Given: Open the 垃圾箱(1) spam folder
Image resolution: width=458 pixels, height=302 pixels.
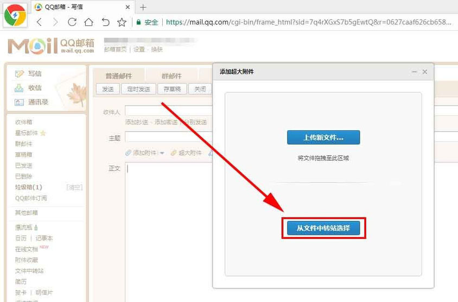Looking at the screenshot, I should click(29, 187).
